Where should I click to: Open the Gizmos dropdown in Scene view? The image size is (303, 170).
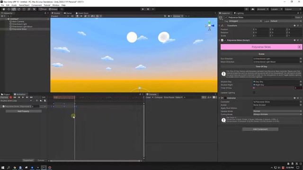coord(178,16)
